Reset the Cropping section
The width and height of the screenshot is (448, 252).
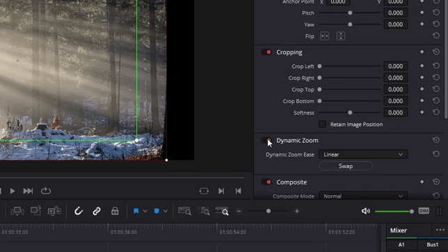(436, 52)
